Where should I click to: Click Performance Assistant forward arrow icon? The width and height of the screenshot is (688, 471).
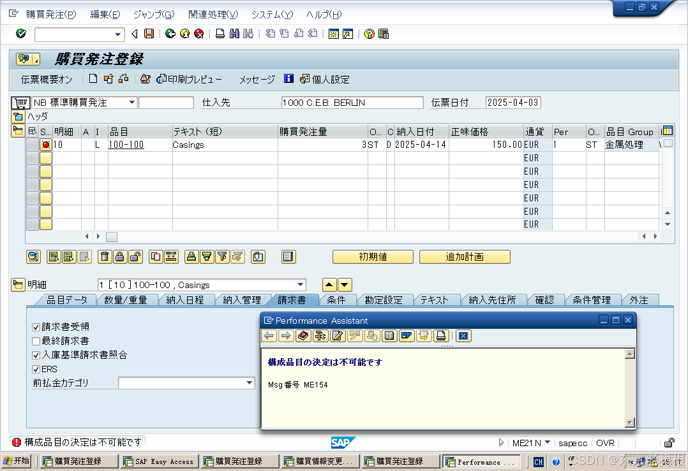[286, 336]
